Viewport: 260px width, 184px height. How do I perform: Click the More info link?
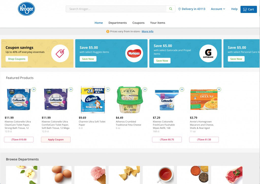pos(148,31)
